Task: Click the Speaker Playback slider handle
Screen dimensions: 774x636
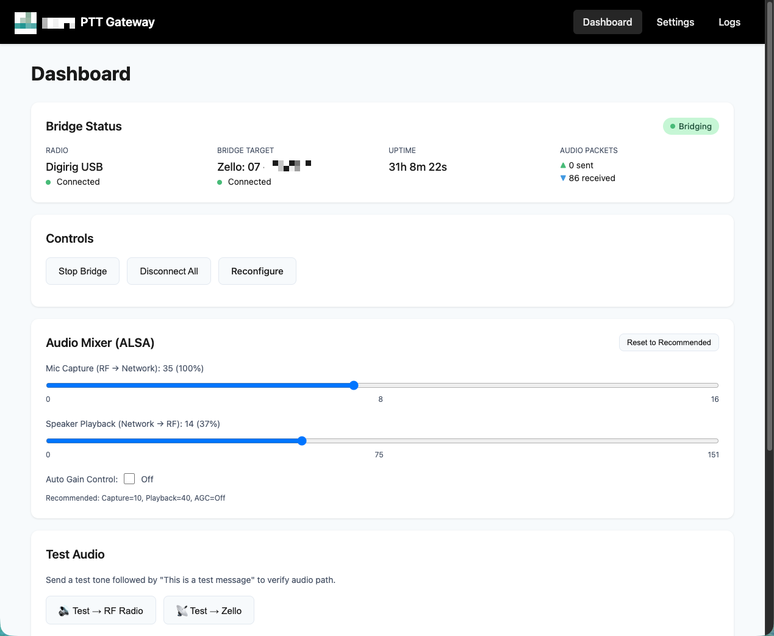Action: (x=303, y=440)
